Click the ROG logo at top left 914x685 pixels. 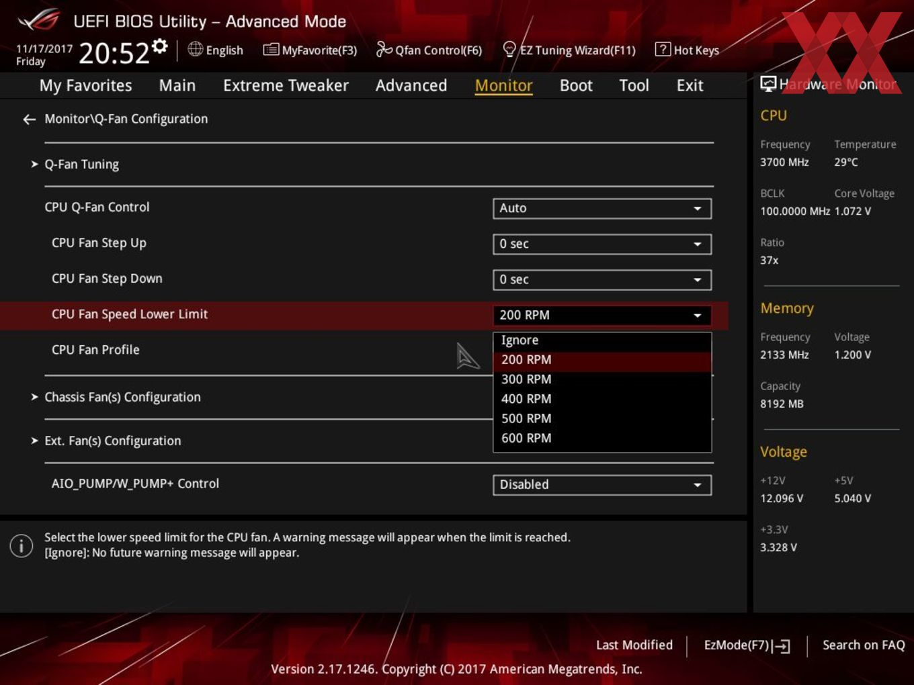click(39, 20)
